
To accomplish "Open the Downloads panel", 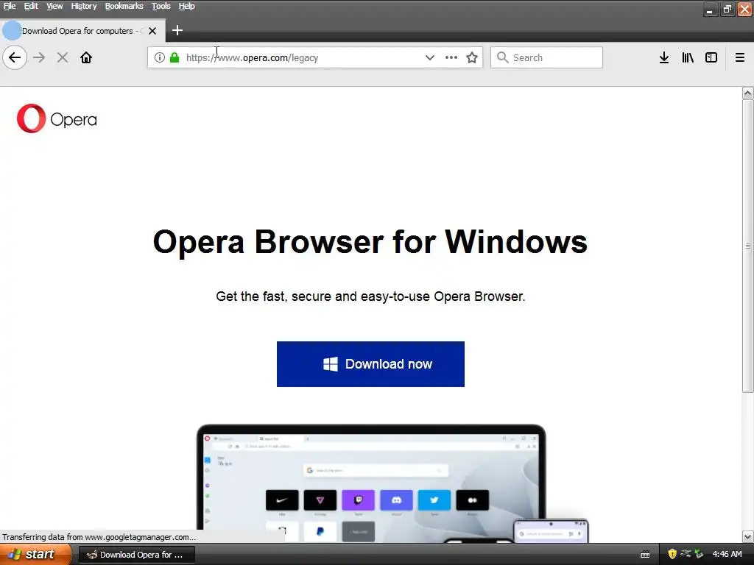I will [x=664, y=57].
